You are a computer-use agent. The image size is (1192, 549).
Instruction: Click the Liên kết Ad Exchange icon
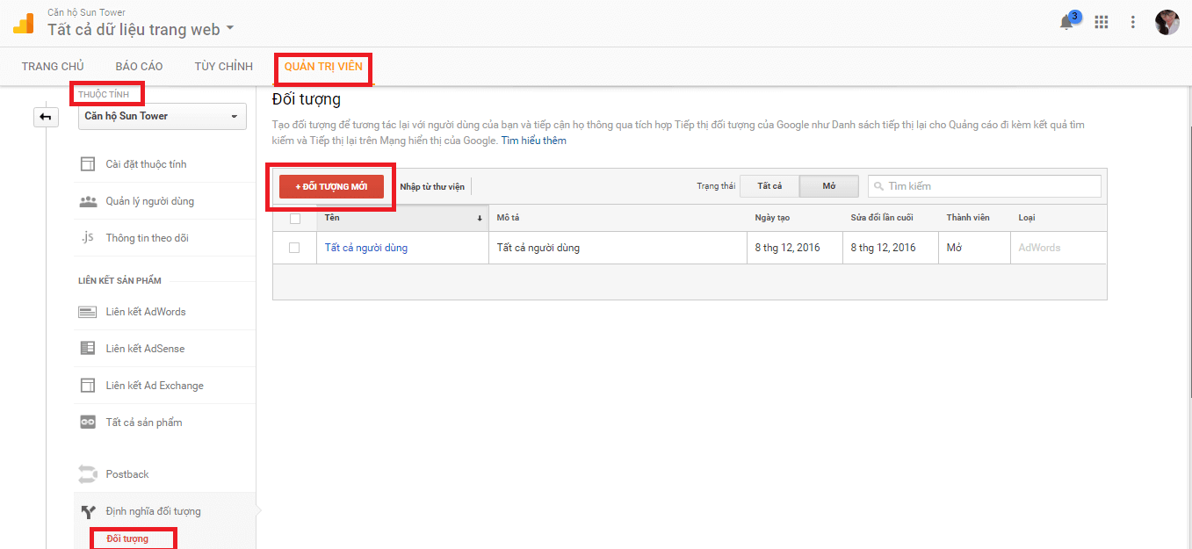(88, 386)
